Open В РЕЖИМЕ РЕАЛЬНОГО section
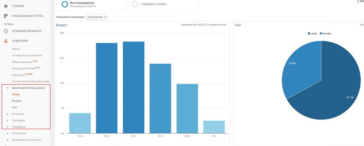 pyautogui.click(x=27, y=31)
